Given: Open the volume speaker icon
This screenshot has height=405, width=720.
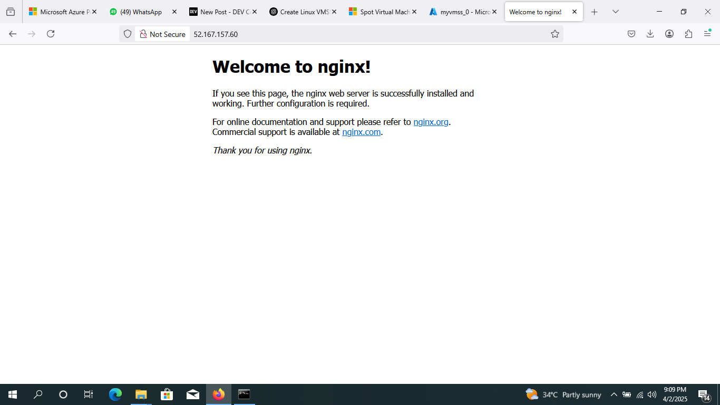Looking at the screenshot, I should click(652, 394).
